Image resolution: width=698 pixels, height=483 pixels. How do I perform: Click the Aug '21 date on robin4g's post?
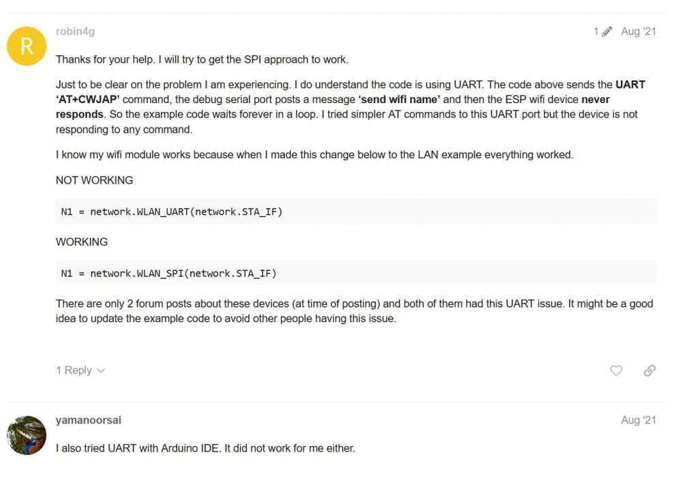pyautogui.click(x=638, y=31)
